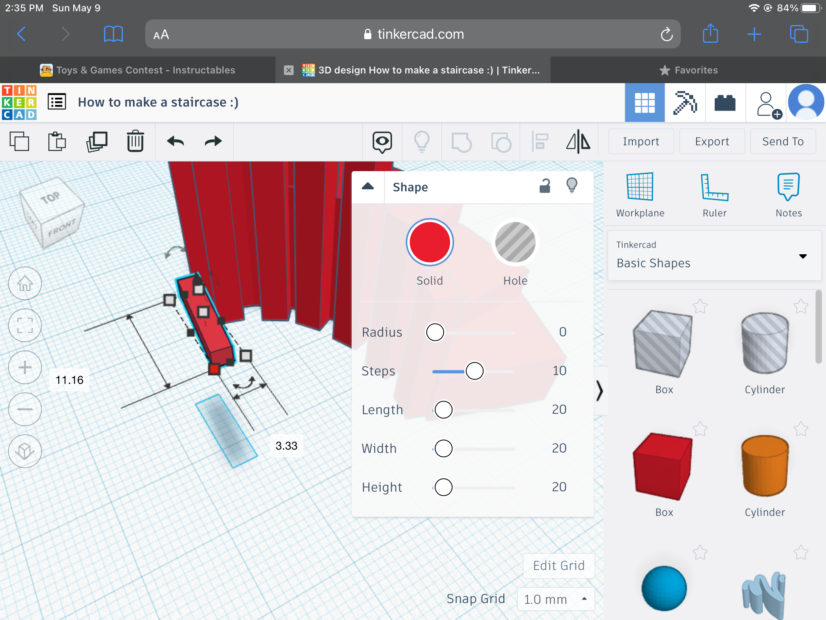Undo the last action
The image size is (826, 620).
coord(175,141)
